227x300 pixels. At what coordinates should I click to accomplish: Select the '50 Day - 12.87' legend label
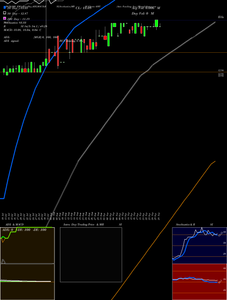(18, 14)
